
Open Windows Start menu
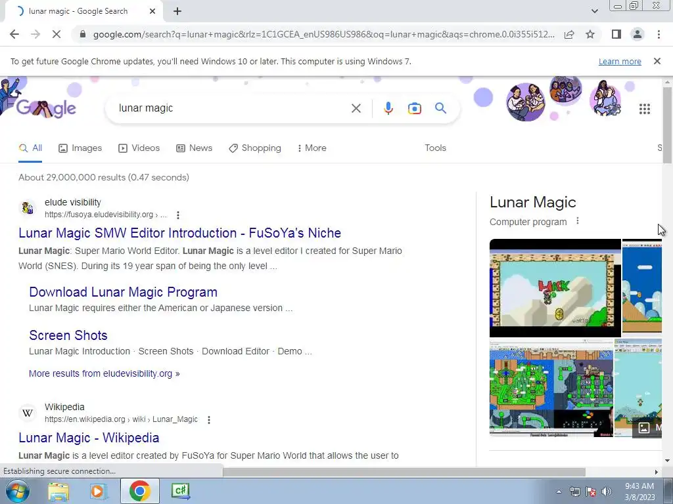coord(17,491)
